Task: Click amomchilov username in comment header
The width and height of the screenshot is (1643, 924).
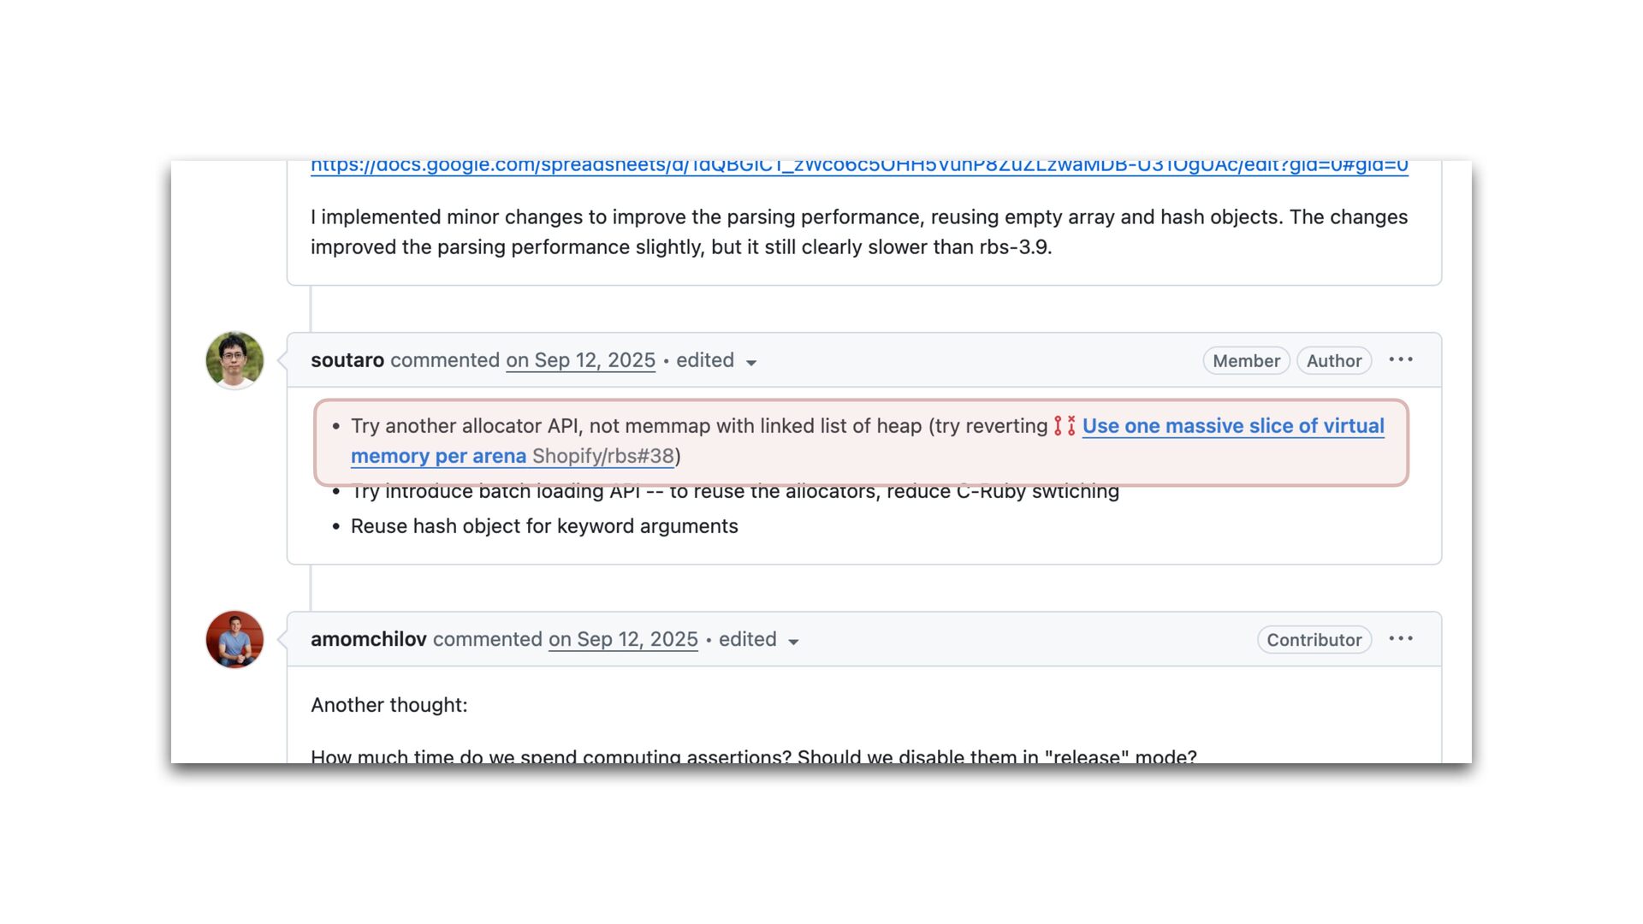Action: pyautogui.click(x=368, y=639)
